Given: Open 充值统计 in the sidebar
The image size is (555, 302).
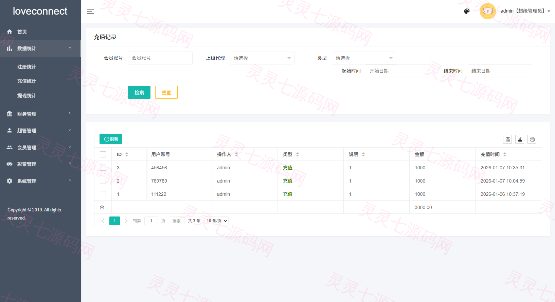Looking at the screenshot, I should tap(27, 81).
